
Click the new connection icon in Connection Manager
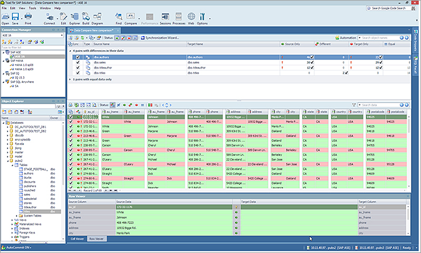pos(4,42)
